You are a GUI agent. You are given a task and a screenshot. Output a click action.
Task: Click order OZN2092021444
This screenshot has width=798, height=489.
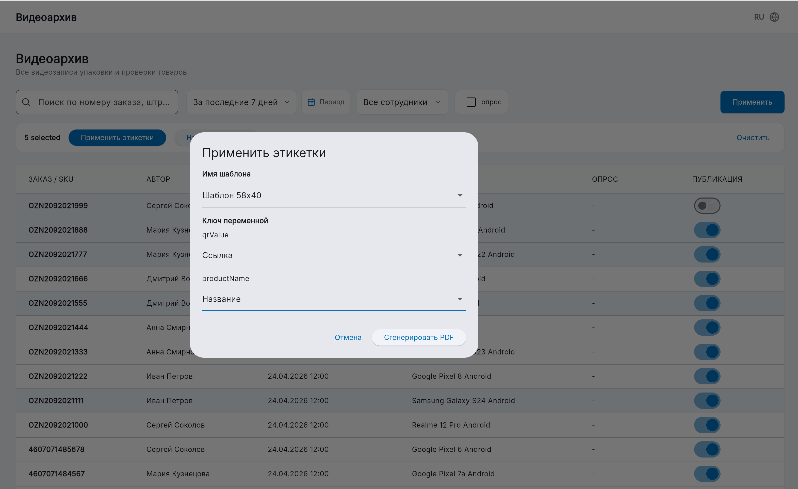tap(58, 328)
